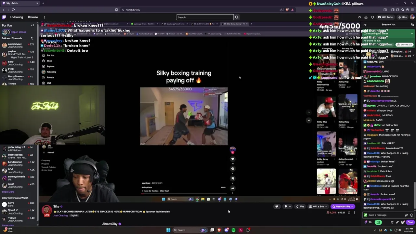416x234 pixels.
Task: Open the Browse page
Action: pyautogui.click(x=33, y=17)
